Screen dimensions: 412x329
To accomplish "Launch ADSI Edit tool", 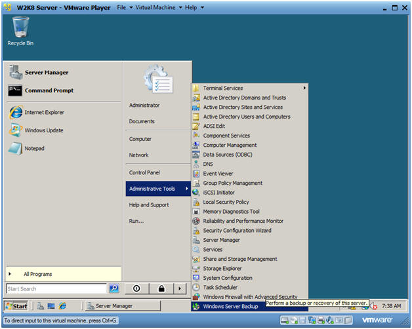I will 249,126.
